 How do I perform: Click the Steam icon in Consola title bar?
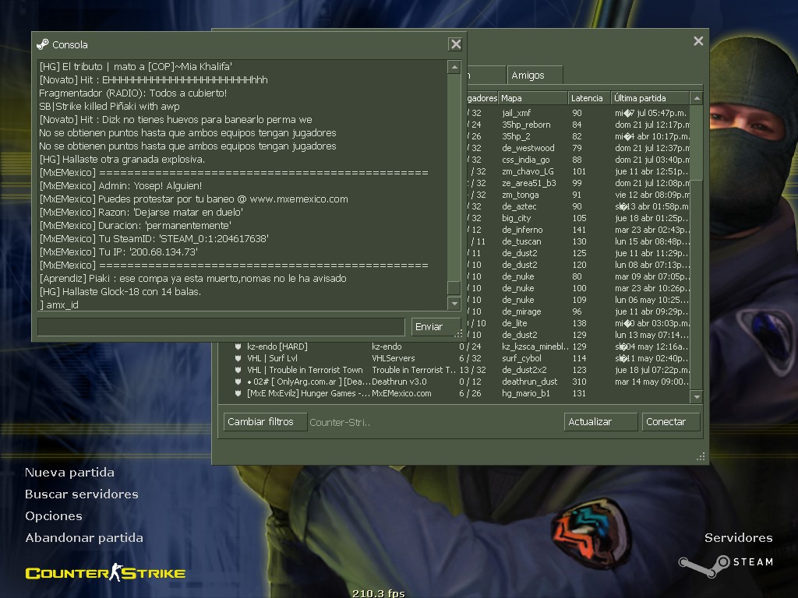point(43,44)
